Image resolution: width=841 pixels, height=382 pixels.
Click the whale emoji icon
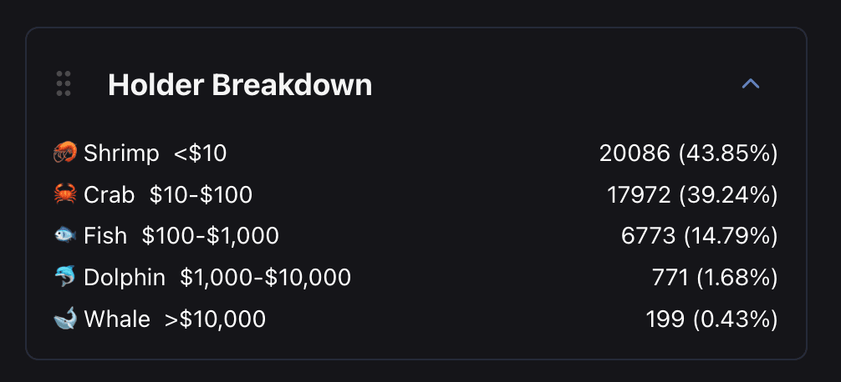[65, 319]
